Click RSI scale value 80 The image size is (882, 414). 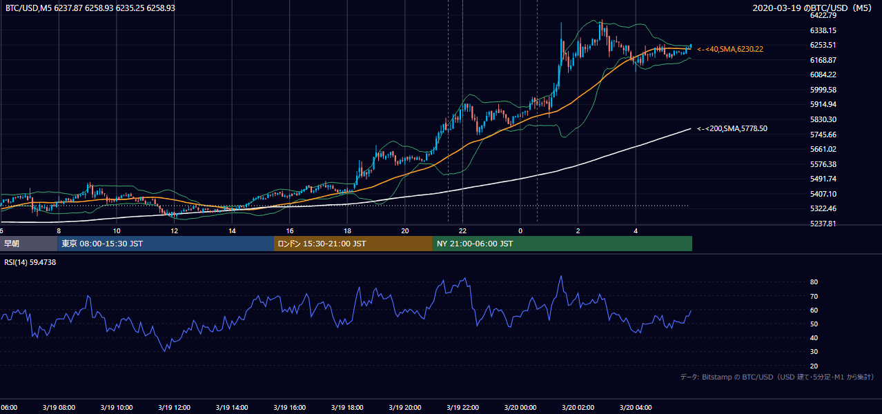tap(814, 282)
